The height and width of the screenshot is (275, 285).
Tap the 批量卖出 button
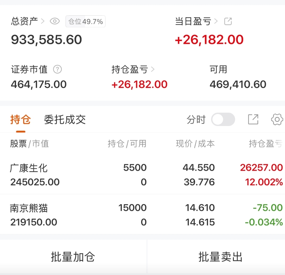pyautogui.click(x=220, y=257)
